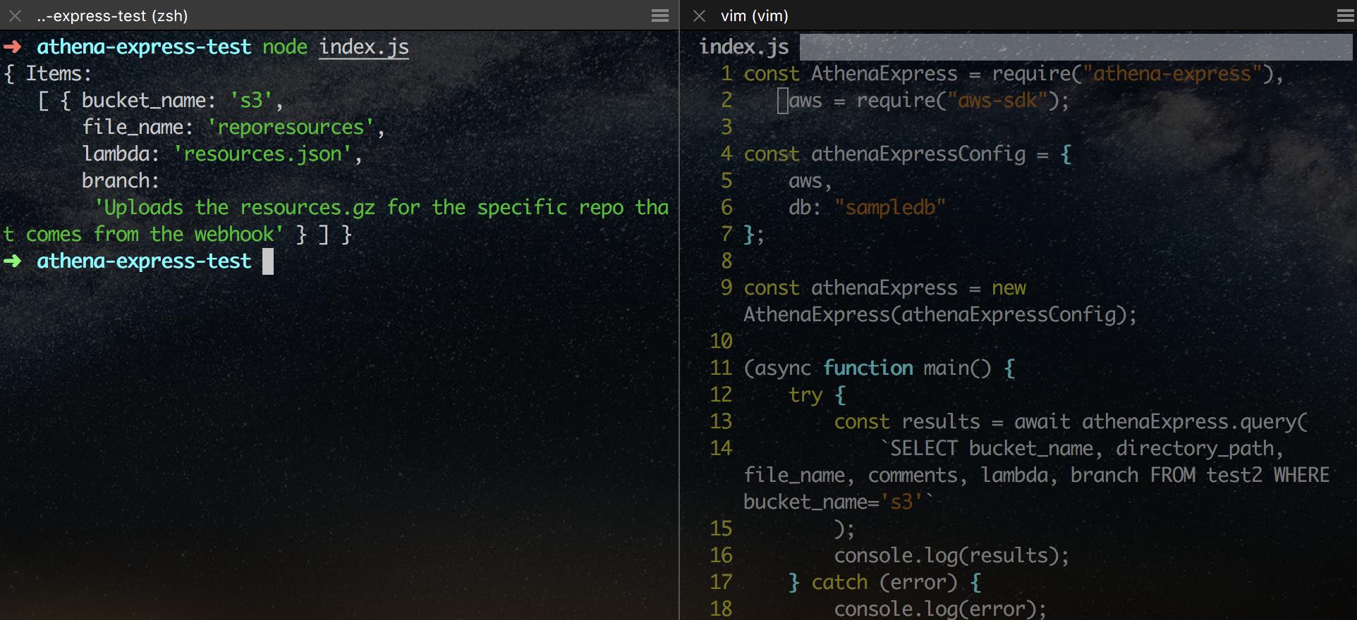Close the express-test zsh terminal tab
The image size is (1357, 620).
[15, 15]
